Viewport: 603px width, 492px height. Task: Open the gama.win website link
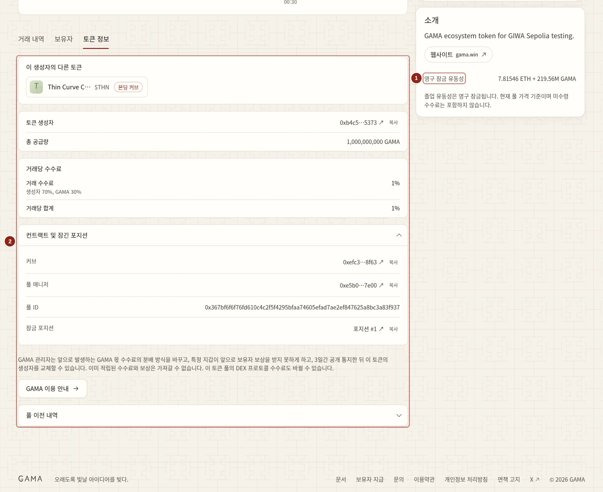click(458, 55)
